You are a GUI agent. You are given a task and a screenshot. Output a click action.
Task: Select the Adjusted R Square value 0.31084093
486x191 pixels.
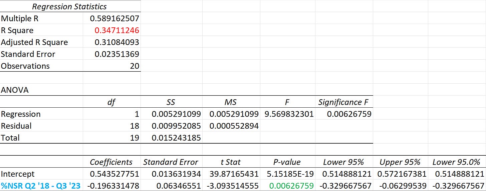click(117, 42)
